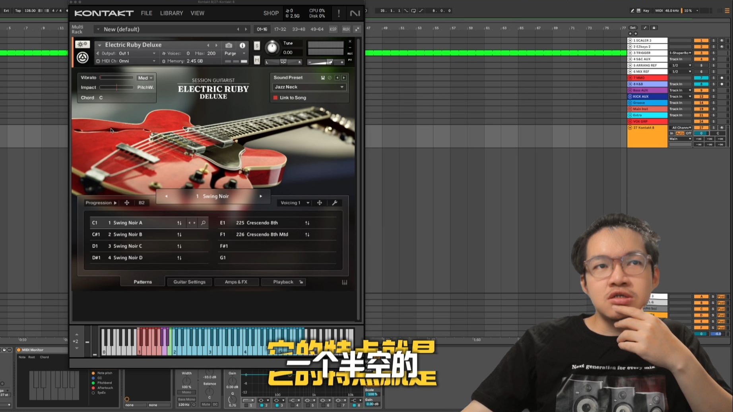The height and width of the screenshot is (412, 733).
Task: Click the Kontakt alert exclamation icon
Action: coord(339,13)
